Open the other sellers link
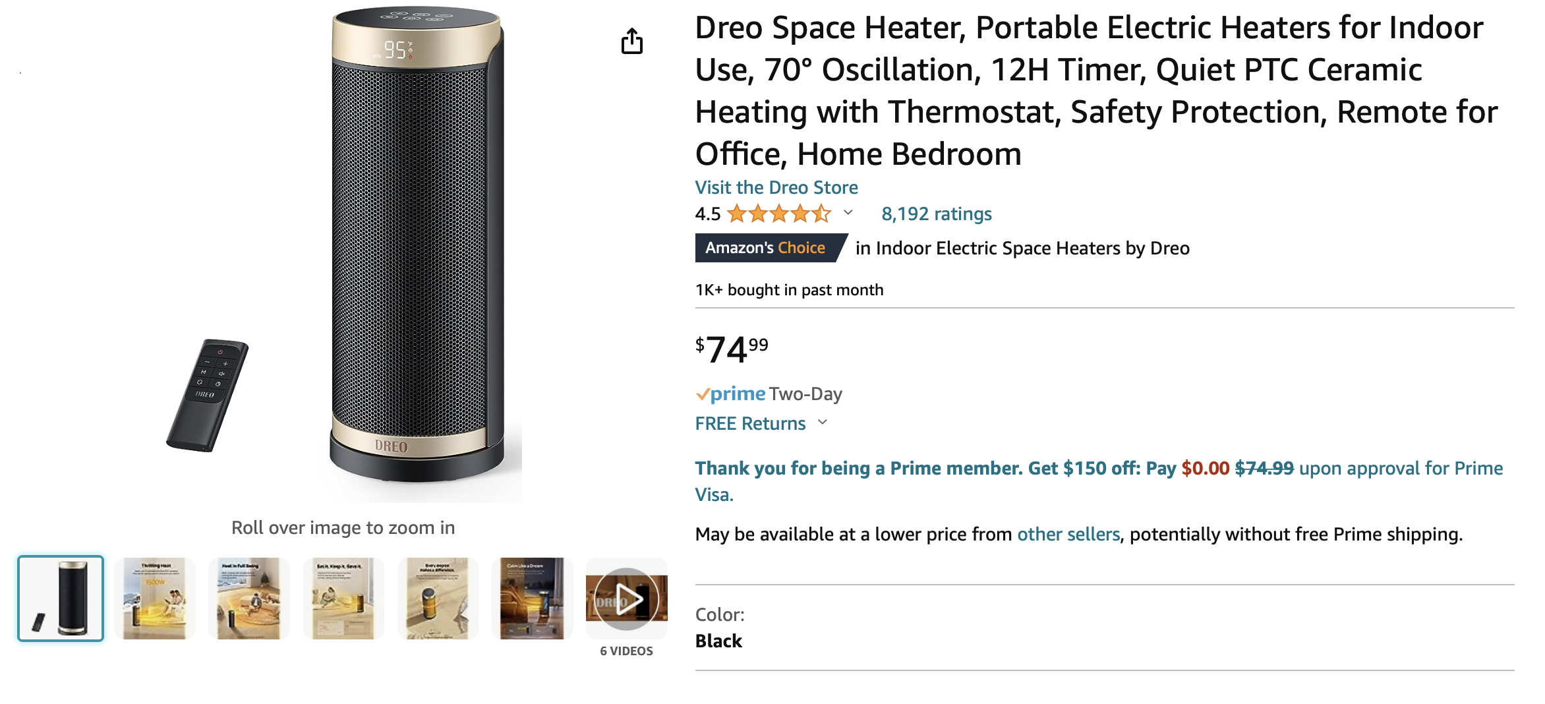This screenshot has height=704, width=1545. pyautogui.click(x=1068, y=535)
